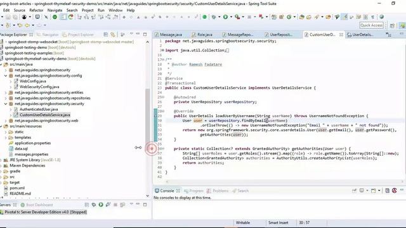Collapse the net.javaguides.springbootsecurity.config package
Viewport: 406px width, 228px height.
click(6, 76)
